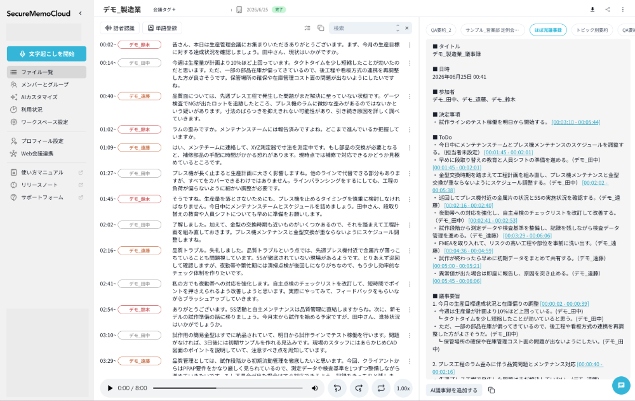Screen dimensions: 635x401
Task: Change the speaker デモ_田中 on the 00:14 row
Action: pos(139,63)
